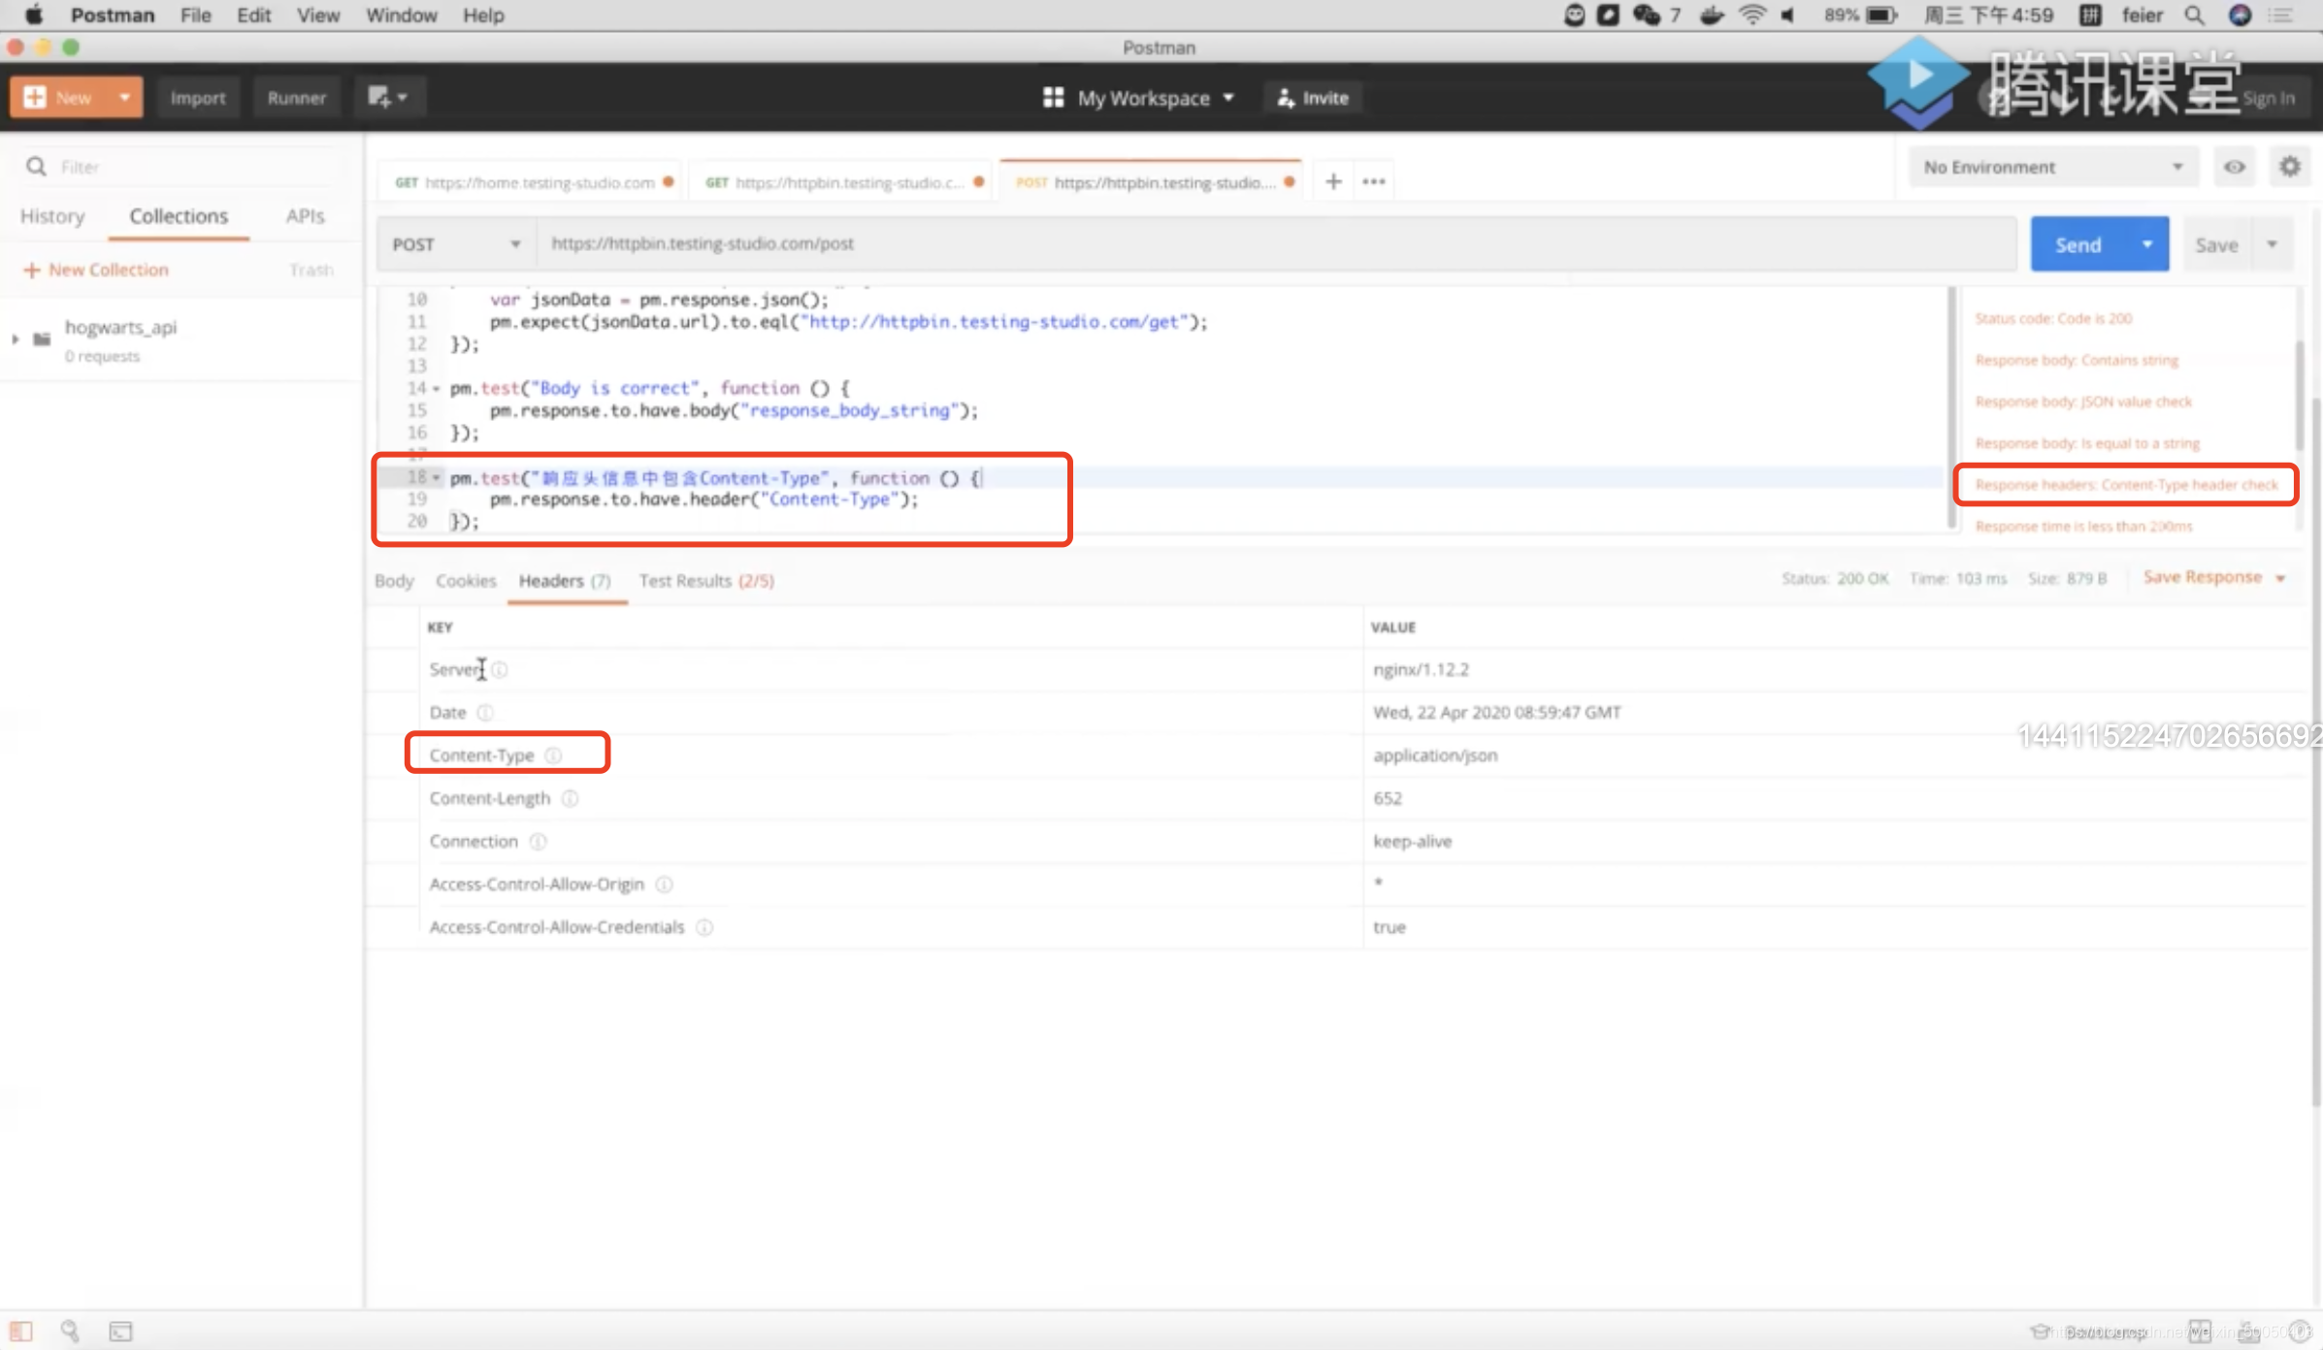
Task: Open the POST method dropdown
Action: coord(455,244)
